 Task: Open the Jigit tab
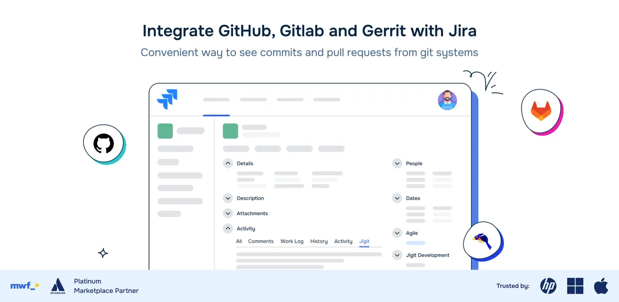pos(364,241)
